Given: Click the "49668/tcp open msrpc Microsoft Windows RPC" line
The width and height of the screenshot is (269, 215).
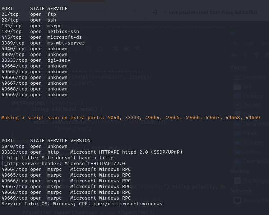Looking at the screenshot, I should click(x=66, y=192).
